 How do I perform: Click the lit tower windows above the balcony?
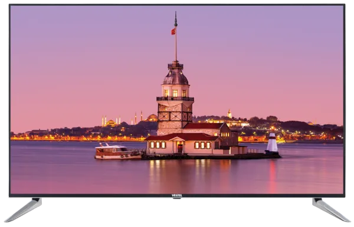(x=175, y=93)
